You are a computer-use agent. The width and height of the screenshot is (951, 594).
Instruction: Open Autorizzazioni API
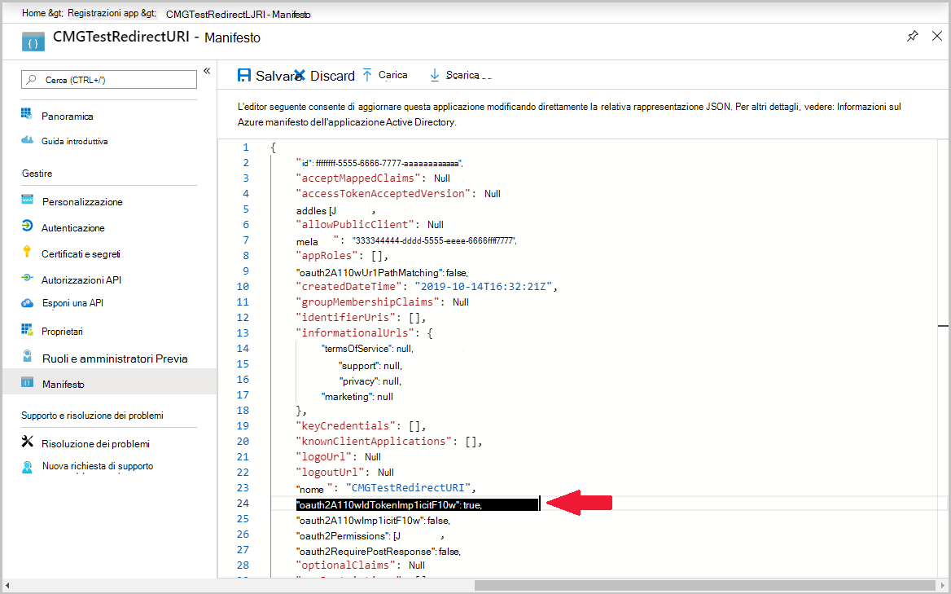(x=81, y=279)
